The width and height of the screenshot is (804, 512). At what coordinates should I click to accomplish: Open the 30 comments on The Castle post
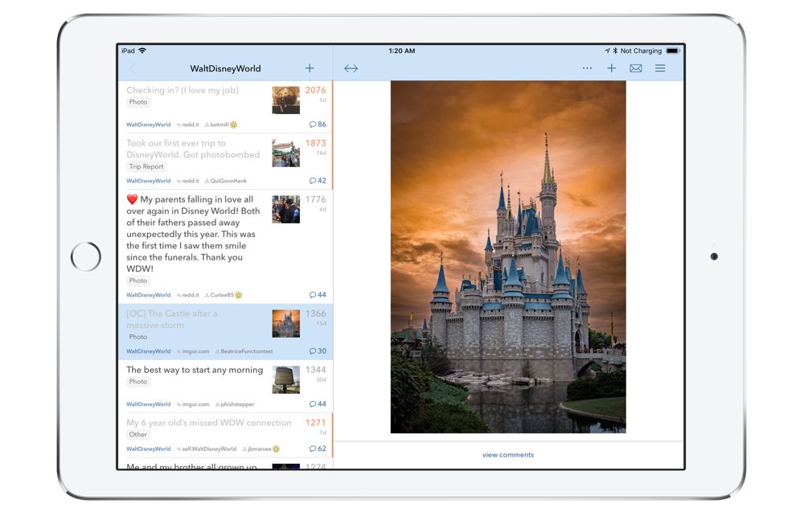[x=318, y=351]
